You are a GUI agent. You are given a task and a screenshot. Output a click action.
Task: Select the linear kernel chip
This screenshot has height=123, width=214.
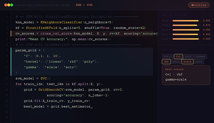coord(200,56)
